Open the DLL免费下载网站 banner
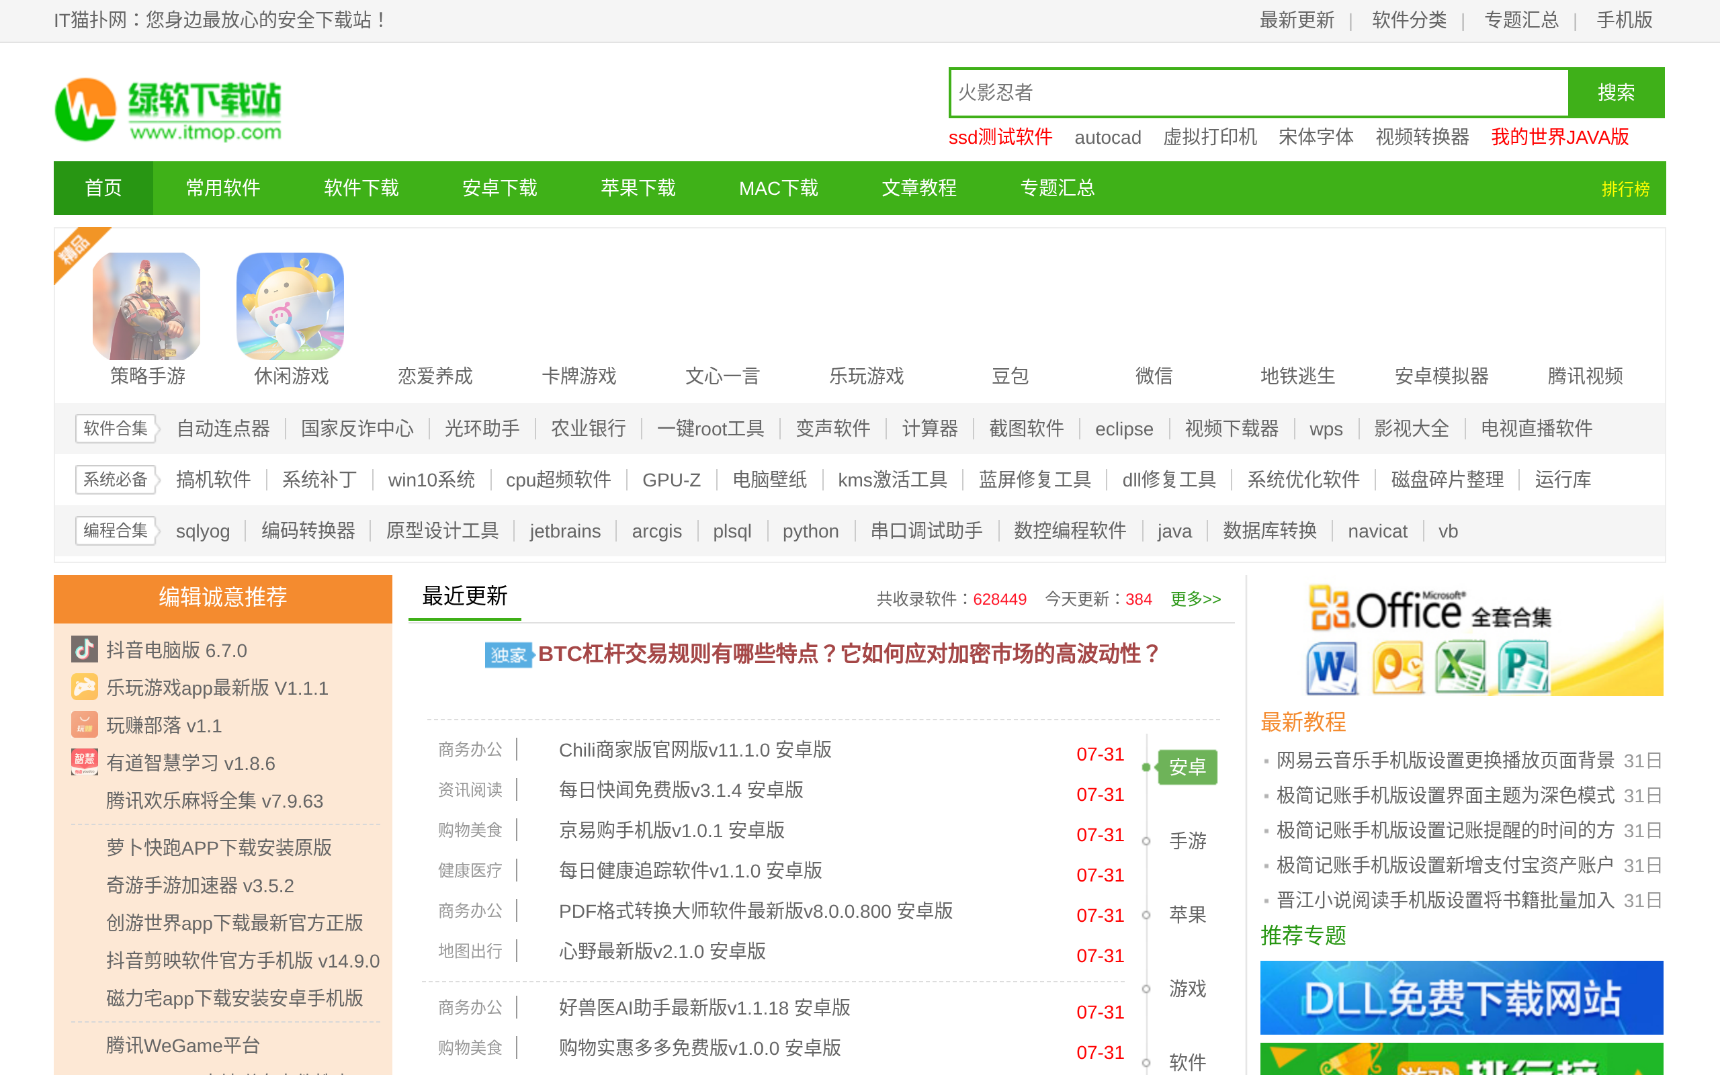 [x=1461, y=997]
